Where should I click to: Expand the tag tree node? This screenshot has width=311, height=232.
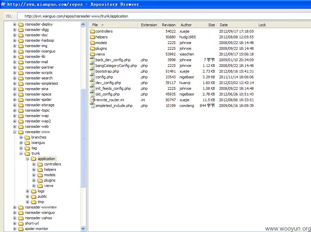click(x=21, y=148)
